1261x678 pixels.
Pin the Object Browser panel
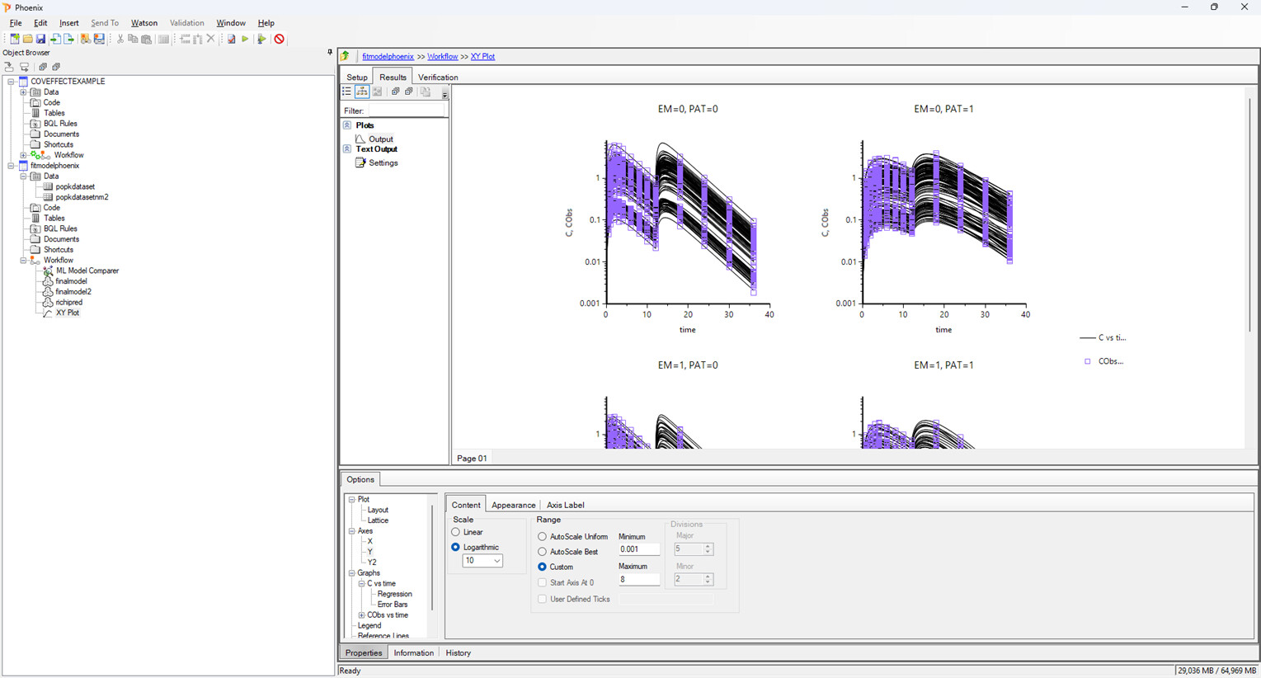[330, 53]
